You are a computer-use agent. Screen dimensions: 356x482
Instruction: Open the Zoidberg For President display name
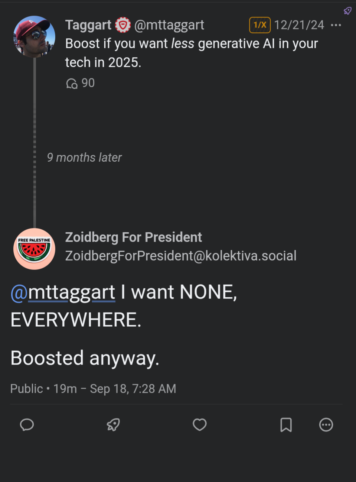click(134, 237)
